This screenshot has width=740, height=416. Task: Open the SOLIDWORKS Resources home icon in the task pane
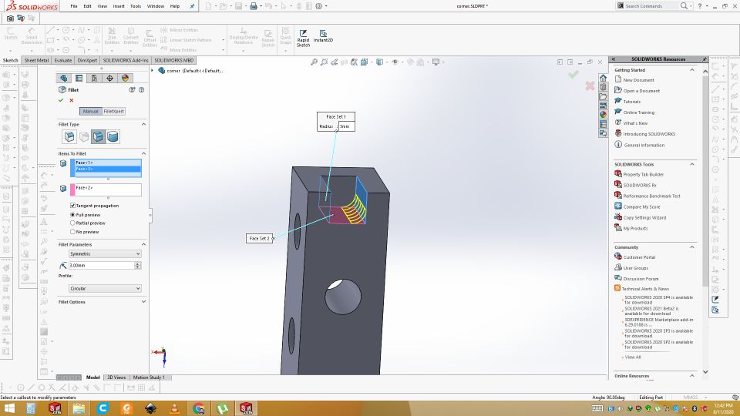[x=603, y=78]
